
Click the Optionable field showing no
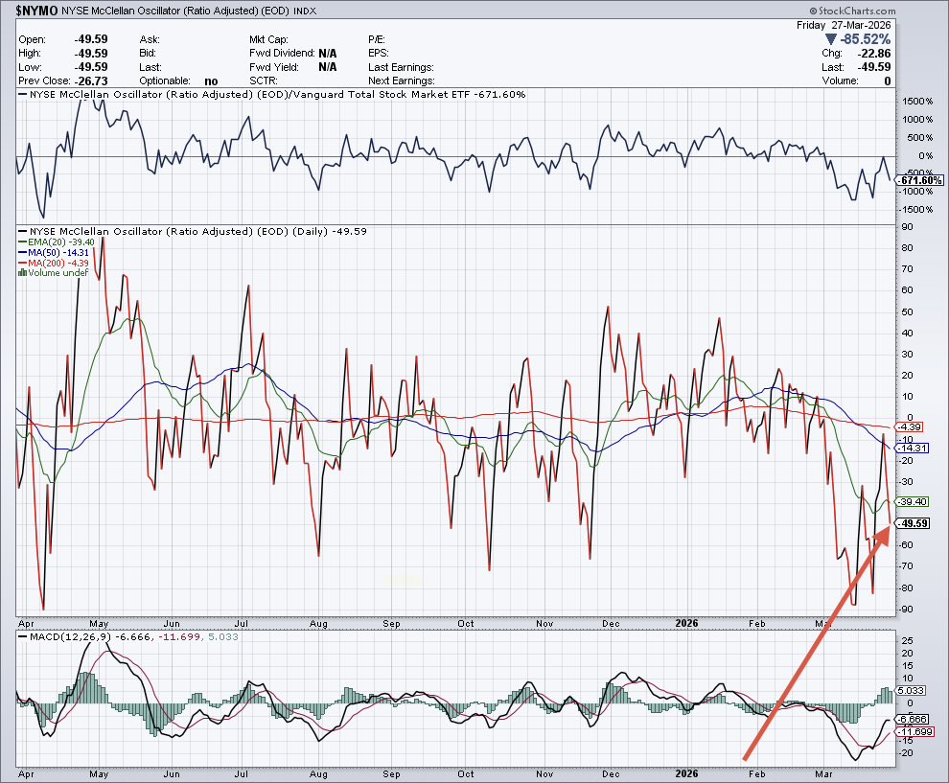pyautogui.click(x=210, y=81)
